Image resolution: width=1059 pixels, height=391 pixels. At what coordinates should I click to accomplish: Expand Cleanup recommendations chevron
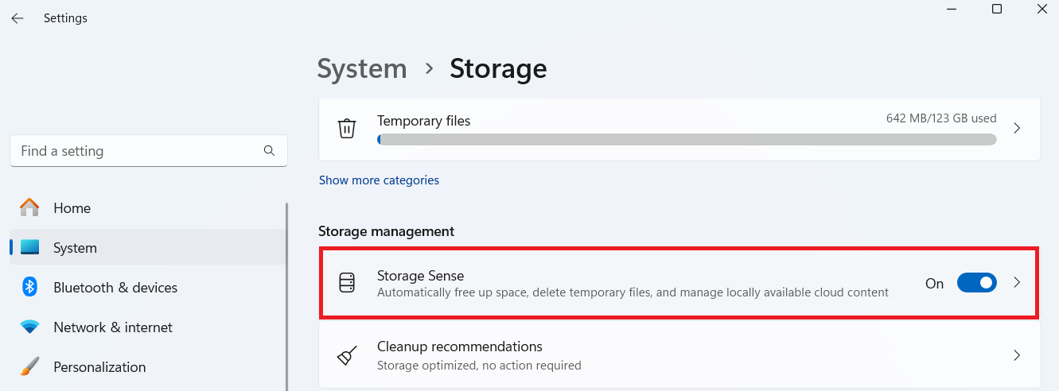(1016, 355)
